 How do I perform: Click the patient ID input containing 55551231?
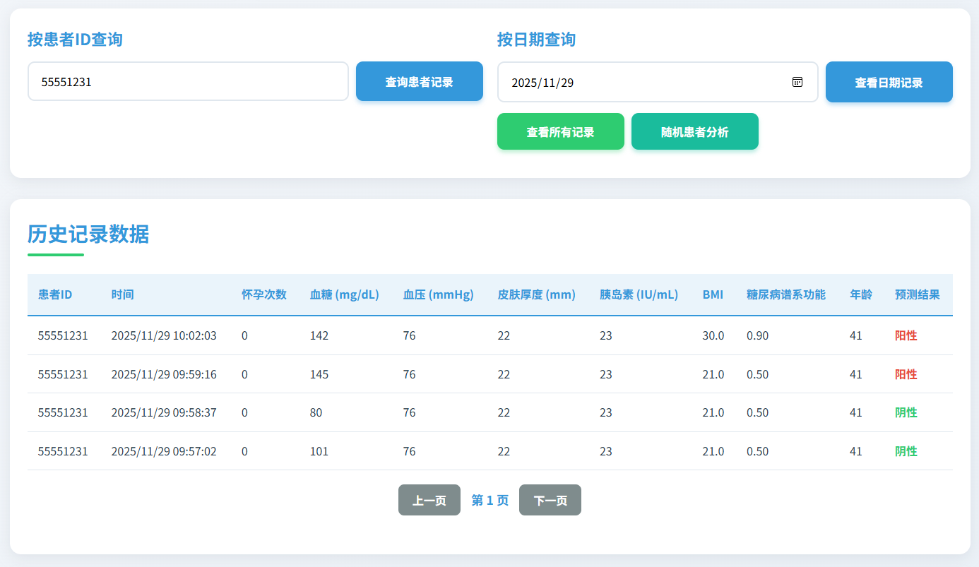188,81
